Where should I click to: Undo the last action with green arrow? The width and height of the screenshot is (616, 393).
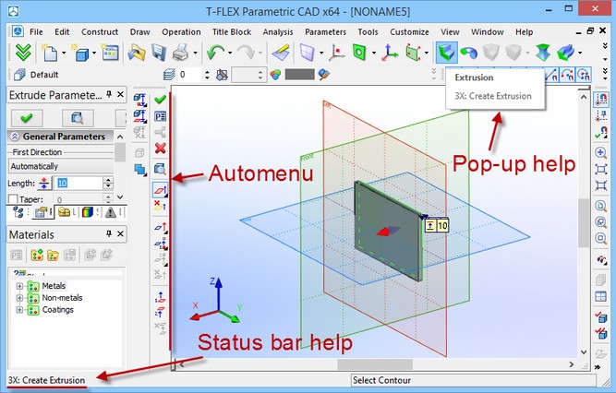coord(216,53)
